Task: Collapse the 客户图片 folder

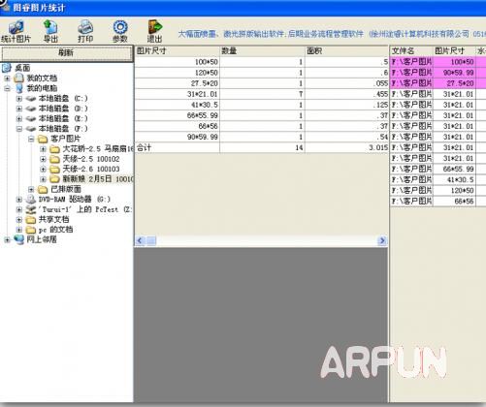Action: [x=31, y=139]
